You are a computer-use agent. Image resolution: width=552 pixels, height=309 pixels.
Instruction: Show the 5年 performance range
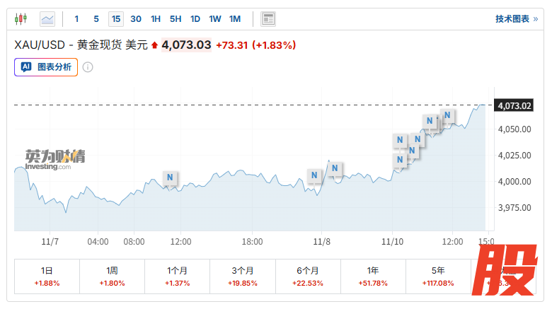coord(438,276)
